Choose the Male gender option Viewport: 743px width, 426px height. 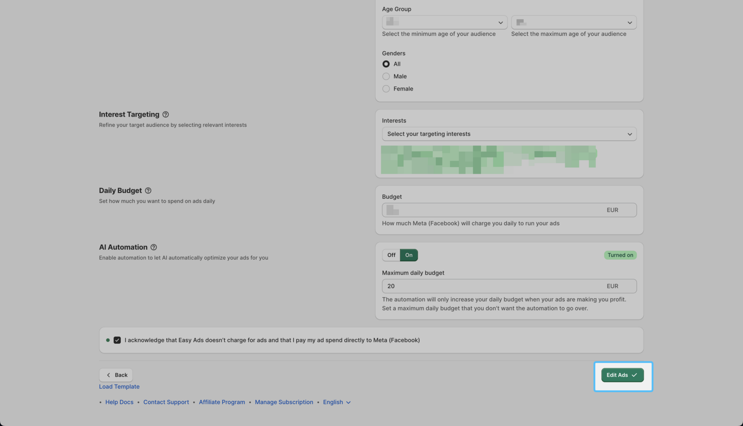point(386,77)
